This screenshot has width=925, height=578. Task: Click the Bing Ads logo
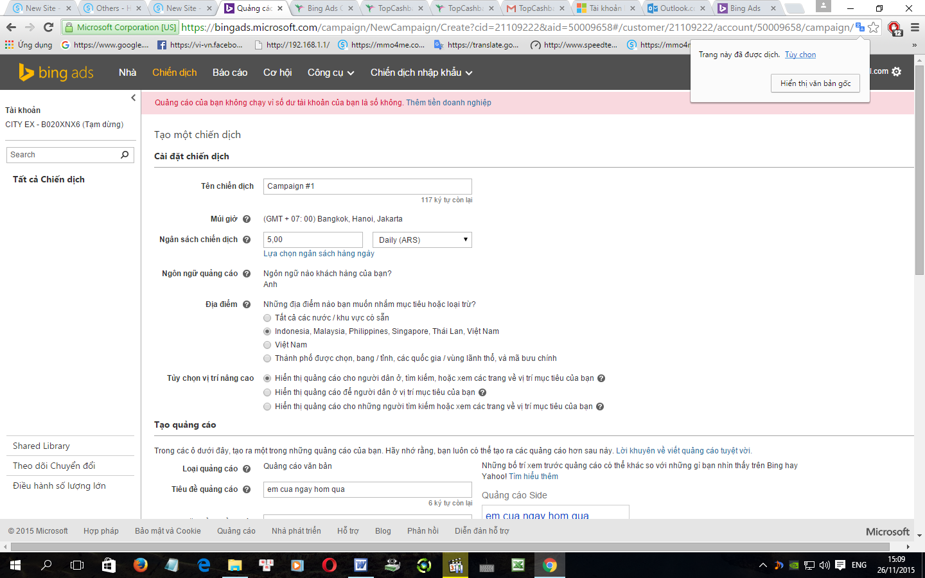(x=56, y=73)
